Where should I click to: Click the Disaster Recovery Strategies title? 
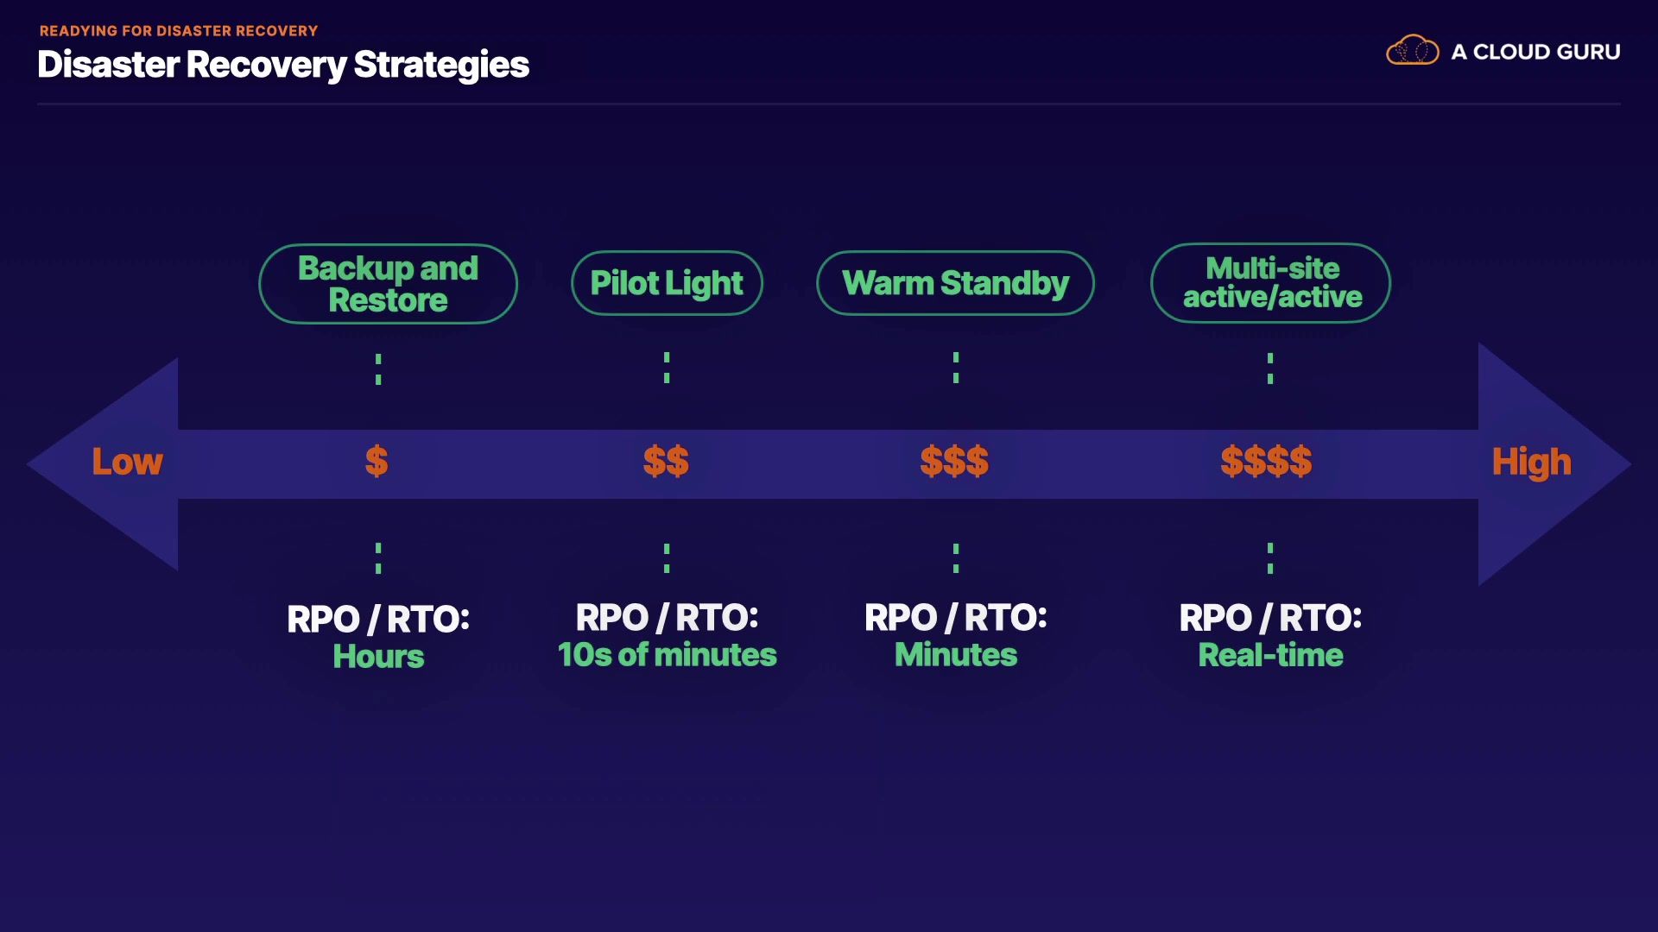[x=283, y=66]
